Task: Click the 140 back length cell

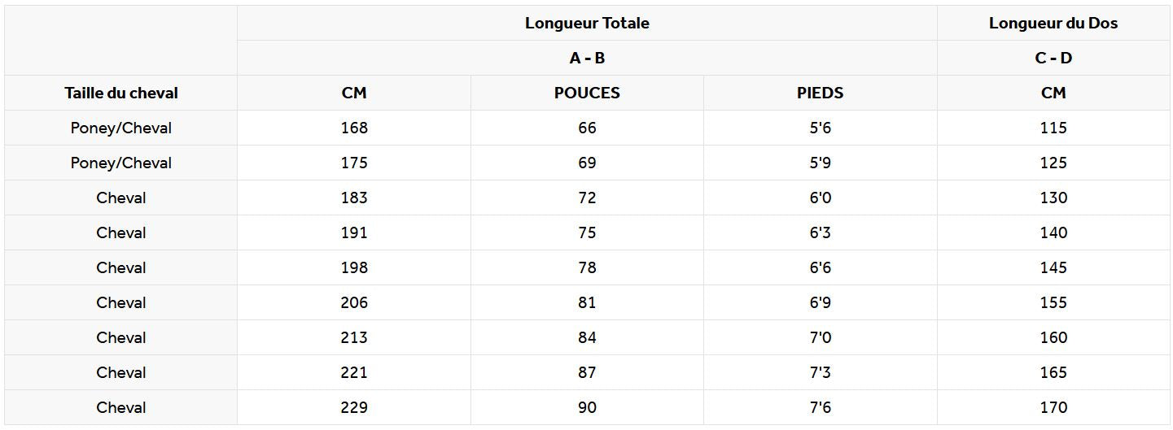Action: click(x=1053, y=232)
